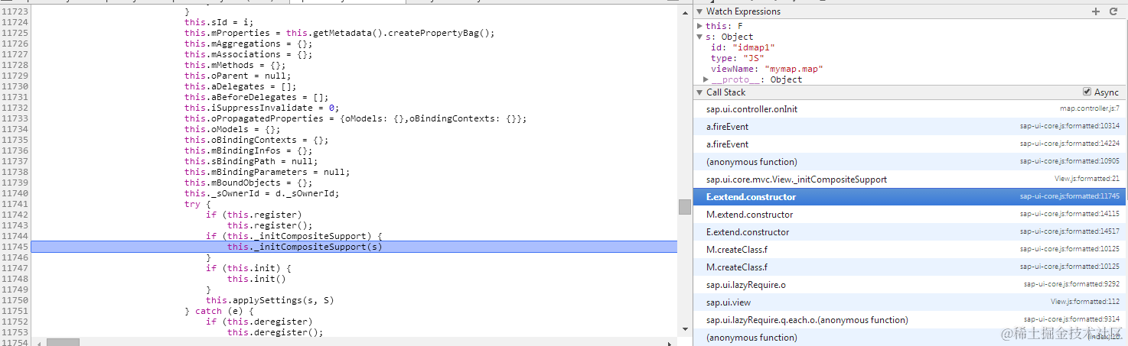Select sap.ui.core.mvc.View._initCompositeSupport stack frame
Viewport: 1128px width, 346px height.
tap(910, 179)
